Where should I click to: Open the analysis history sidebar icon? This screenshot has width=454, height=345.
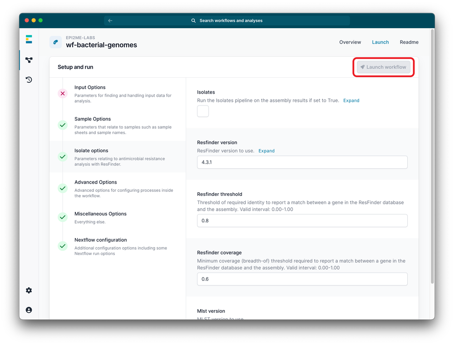point(29,80)
